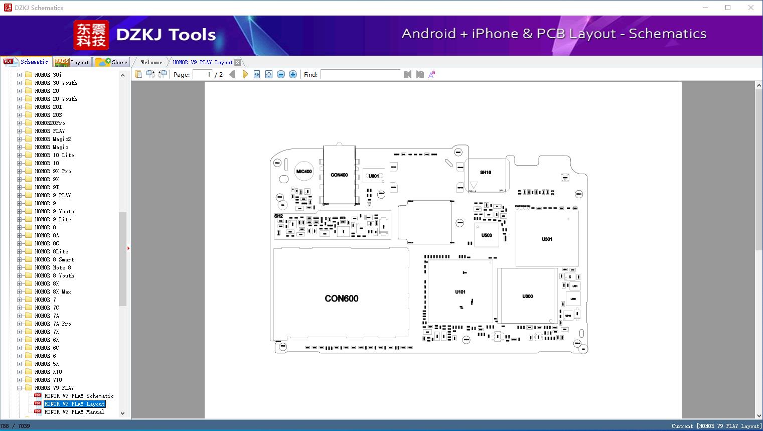
Task: Click the copy pages icon in toolbar
Action: pos(138,74)
